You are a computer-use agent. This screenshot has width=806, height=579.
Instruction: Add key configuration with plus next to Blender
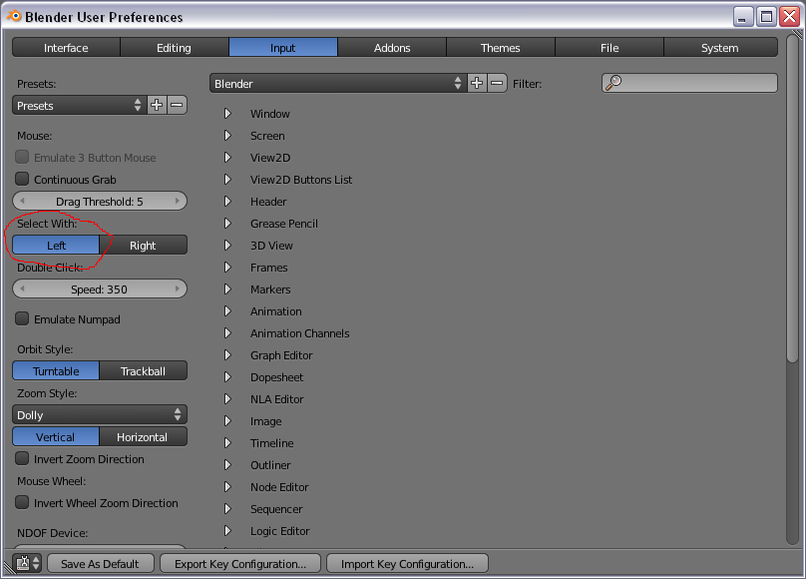[477, 83]
